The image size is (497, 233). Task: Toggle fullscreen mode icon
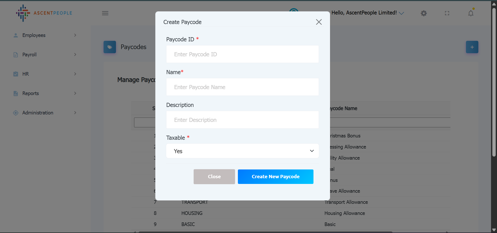pyautogui.click(x=447, y=13)
